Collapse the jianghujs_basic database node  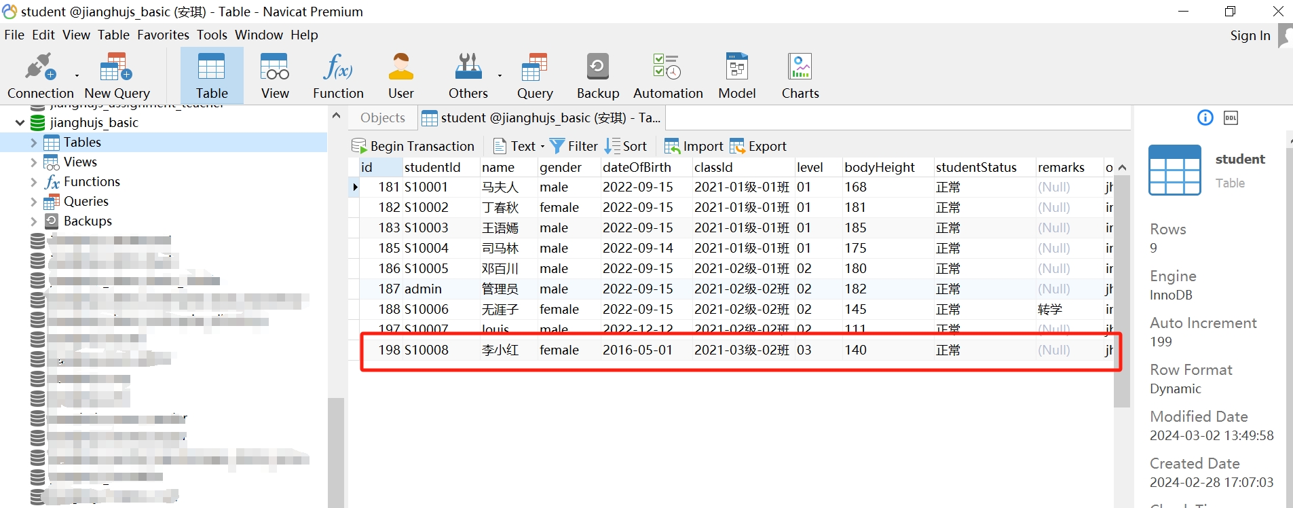pos(20,123)
